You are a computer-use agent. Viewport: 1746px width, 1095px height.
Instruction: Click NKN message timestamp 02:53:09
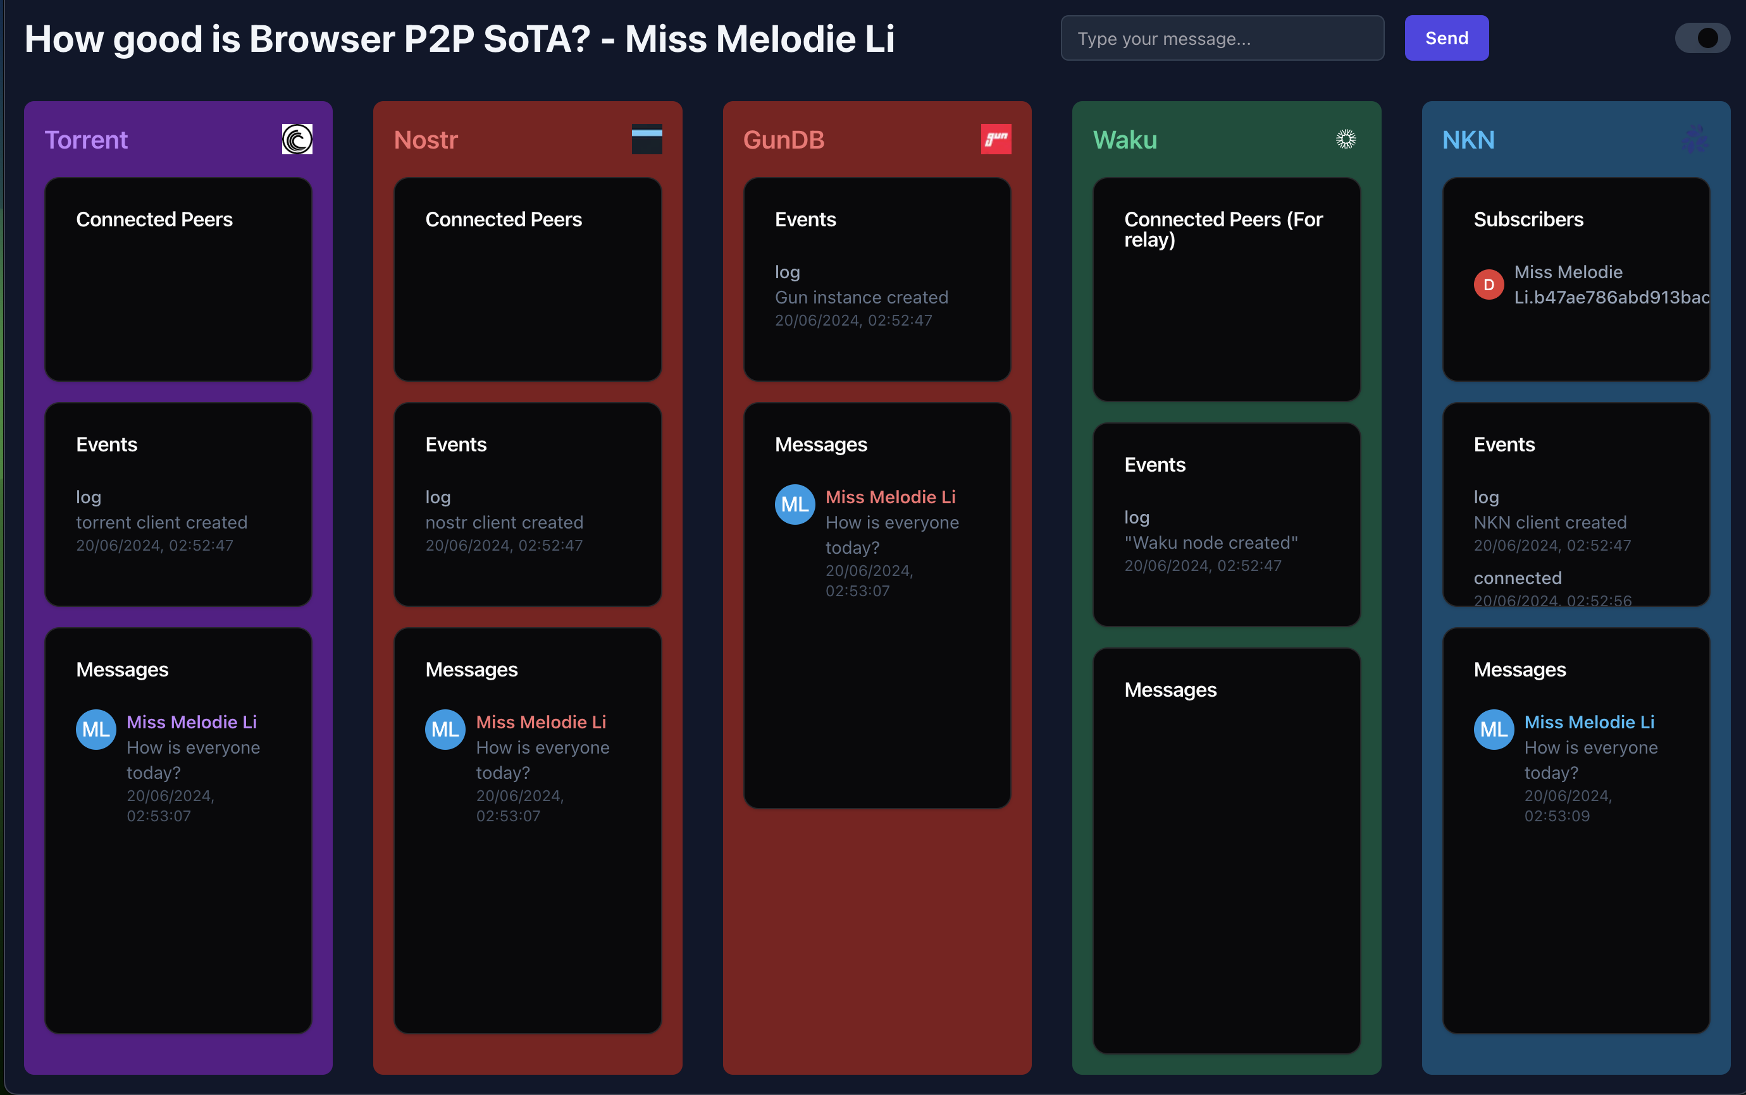pos(1568,805)
